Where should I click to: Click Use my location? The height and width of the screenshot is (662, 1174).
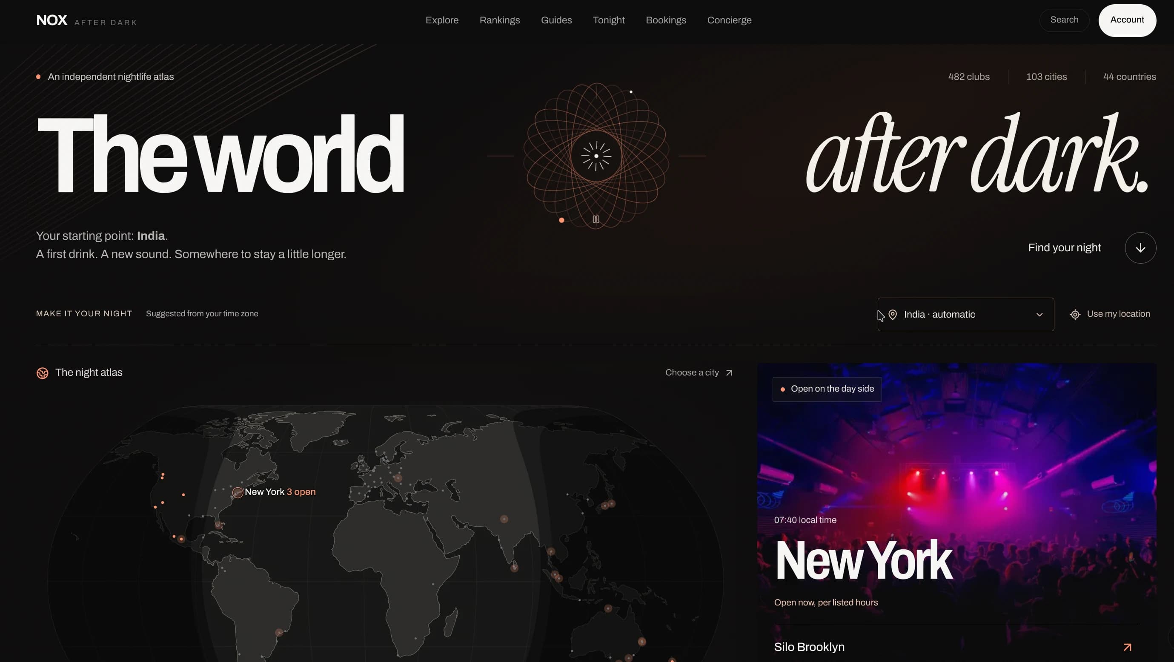(x=1110, y=314)
